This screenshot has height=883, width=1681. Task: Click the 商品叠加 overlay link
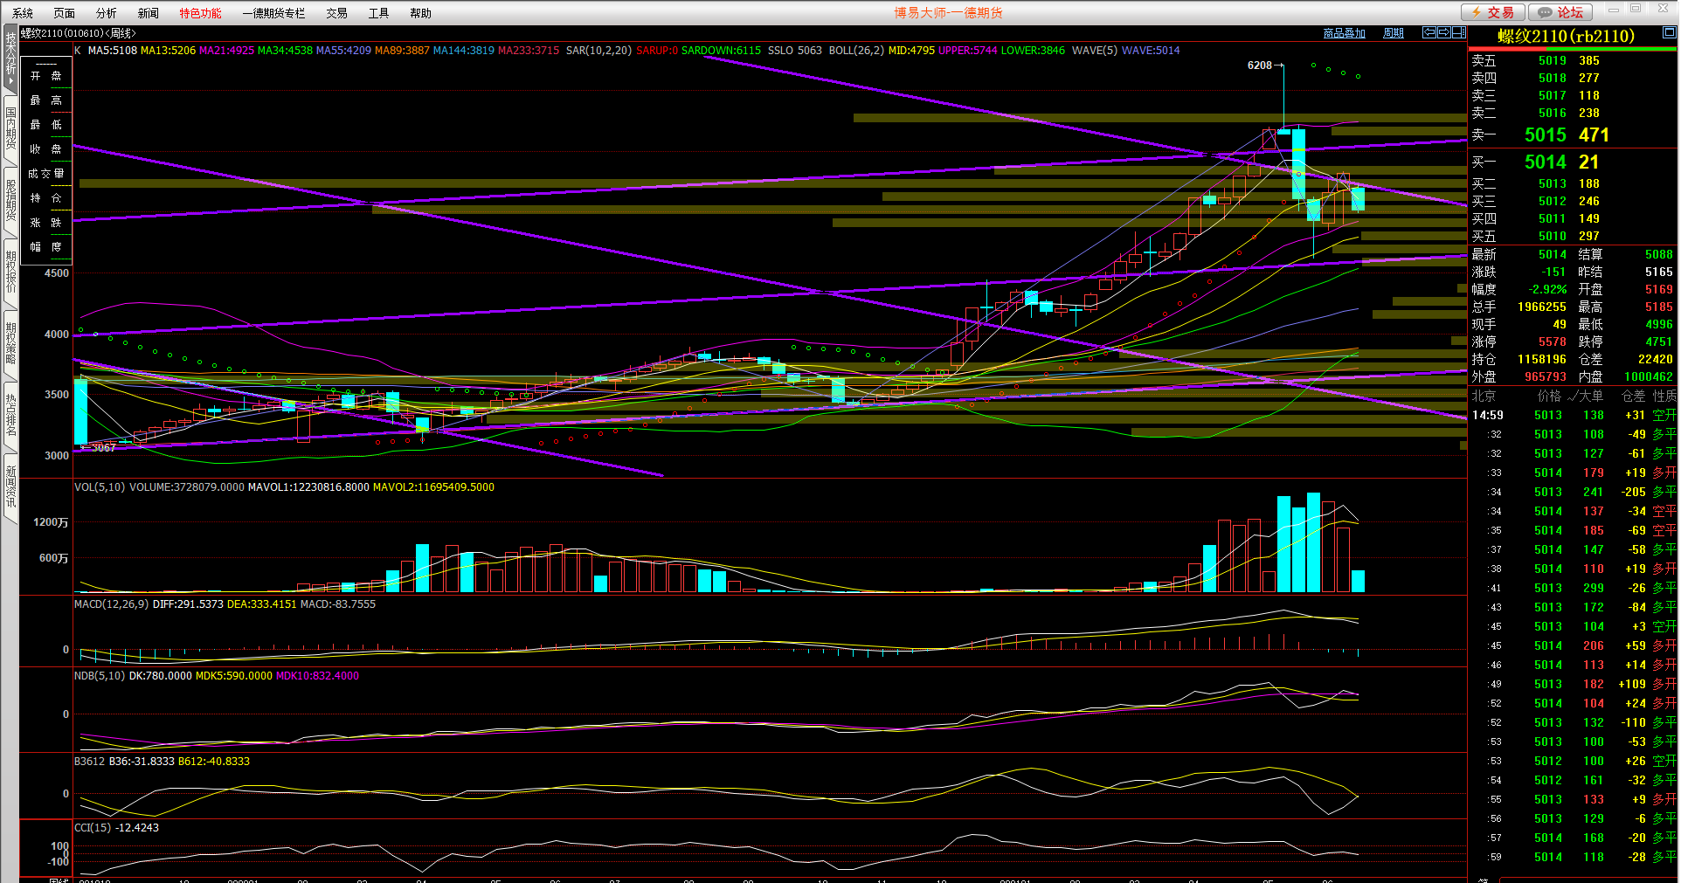1344,33
